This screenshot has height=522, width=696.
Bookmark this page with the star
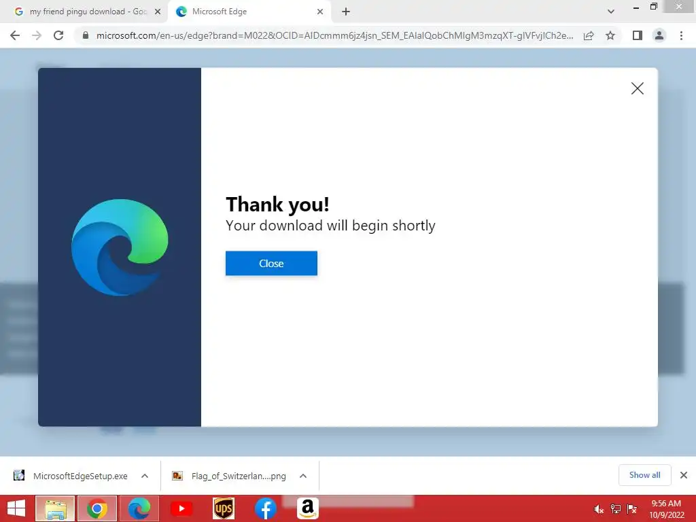coord(610,35)
